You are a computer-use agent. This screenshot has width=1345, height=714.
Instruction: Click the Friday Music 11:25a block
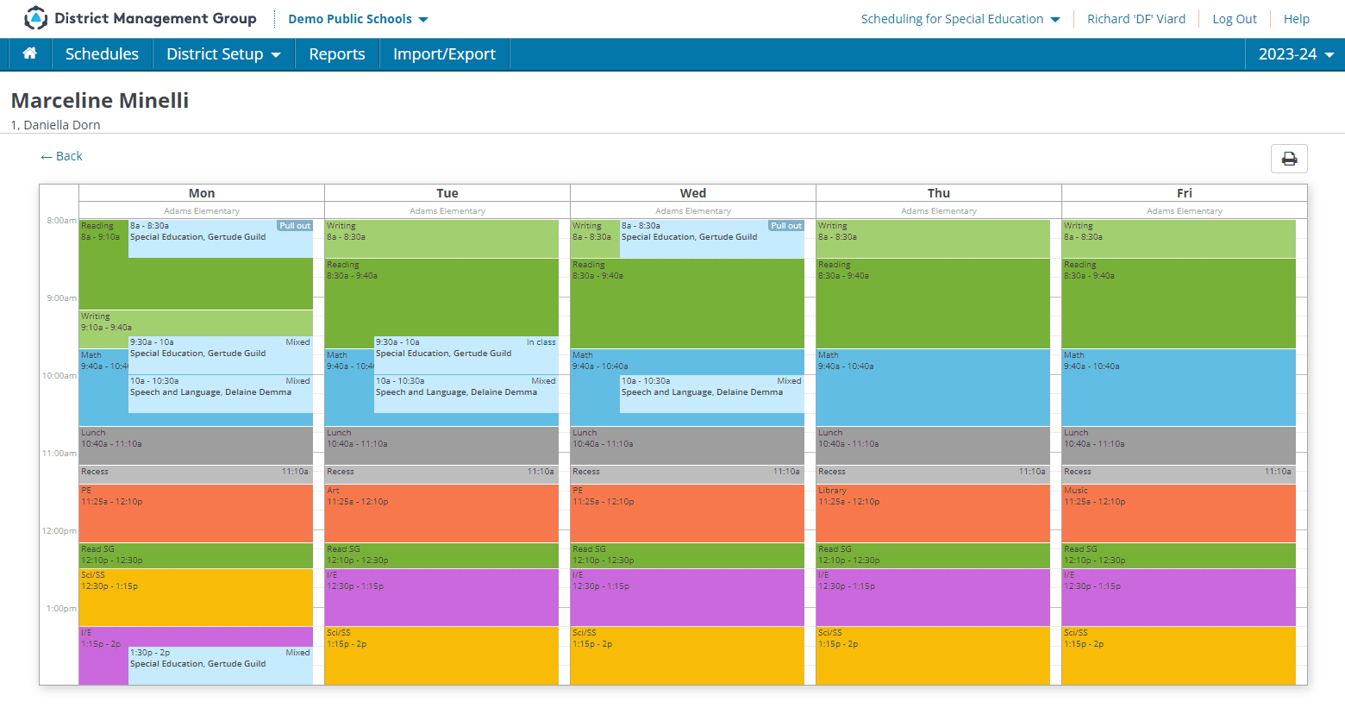pos(1179,514)
